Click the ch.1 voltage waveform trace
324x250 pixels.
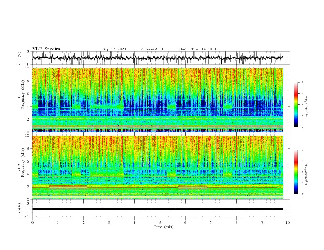[x=157, y=58]
